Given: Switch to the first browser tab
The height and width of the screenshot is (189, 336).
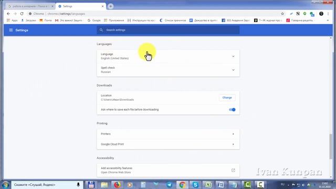Looking at the screenshot, I should click(x=30, y=6).
